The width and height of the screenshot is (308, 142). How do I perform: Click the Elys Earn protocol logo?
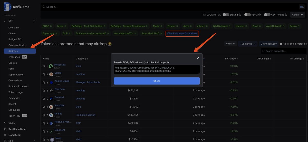pyautogui.click(x=51, y=91)
